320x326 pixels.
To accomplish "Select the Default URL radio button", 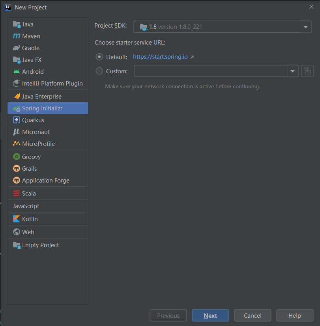I will point(99,57).
